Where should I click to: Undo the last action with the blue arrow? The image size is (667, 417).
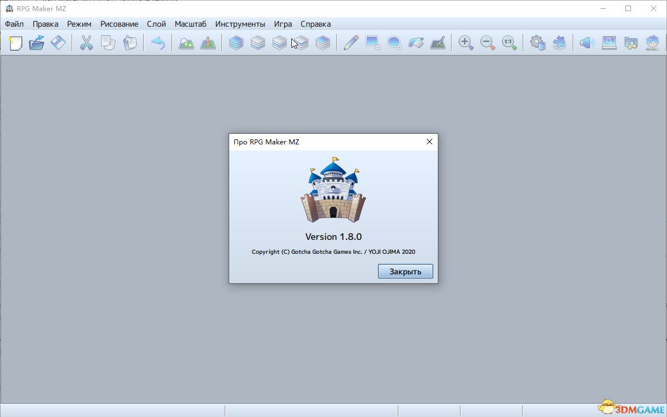[158, 43]
